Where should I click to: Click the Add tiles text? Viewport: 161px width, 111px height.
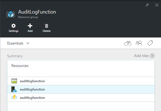141,56
